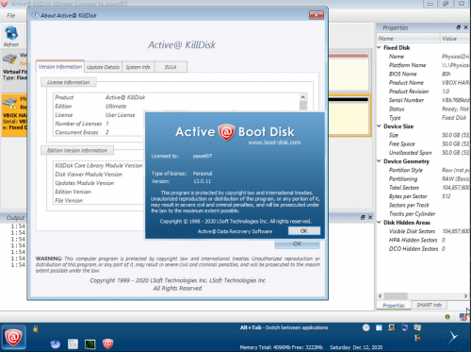
Task: Float the Properties panel using its undock icon
Action: [x=458, y=27]
